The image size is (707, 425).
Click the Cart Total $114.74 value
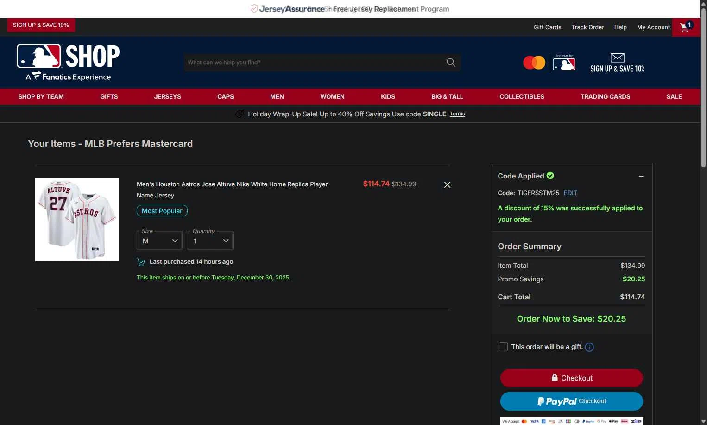coord(632,297)
